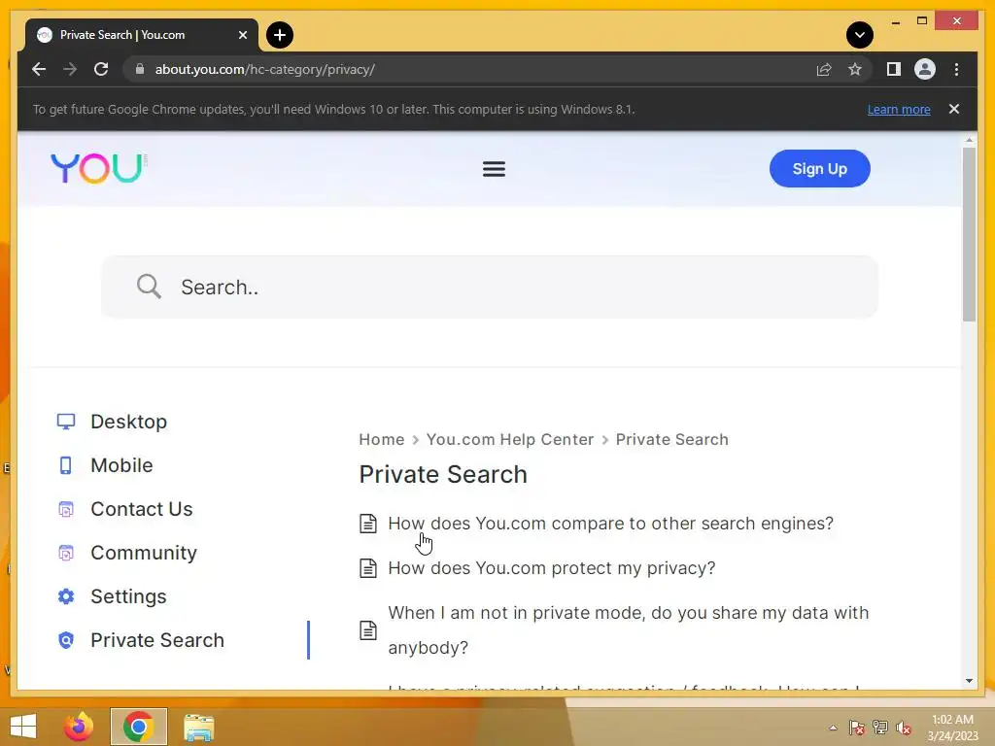Click the Private Search breadcrumb text

pos(672,440)
